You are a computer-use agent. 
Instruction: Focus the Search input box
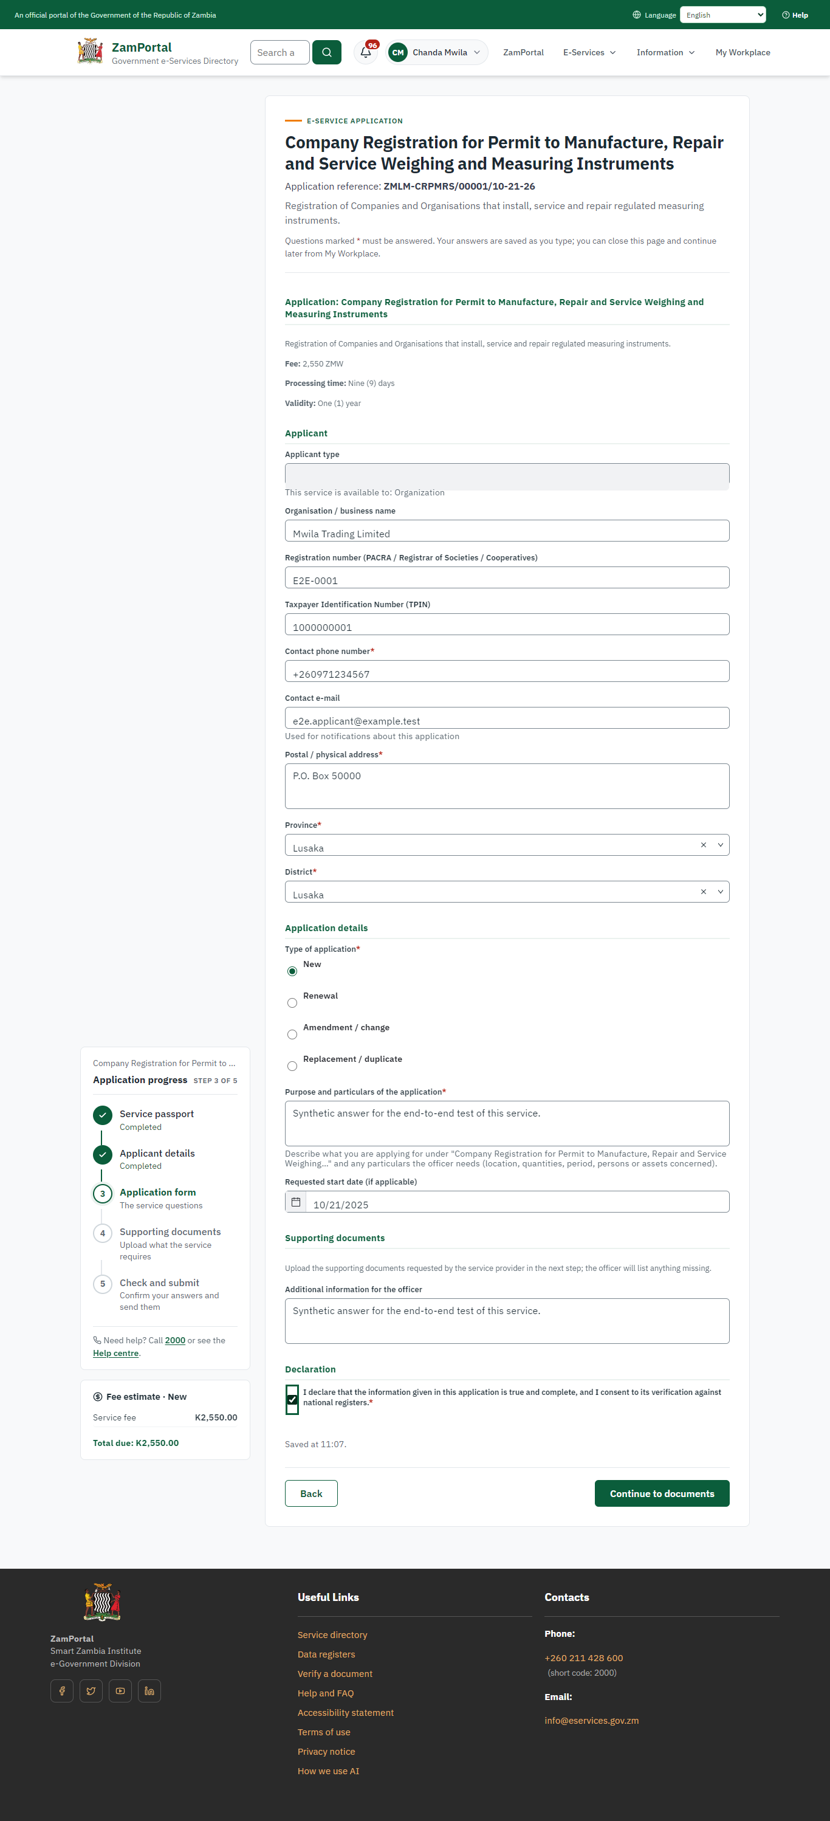pos(280,52)
